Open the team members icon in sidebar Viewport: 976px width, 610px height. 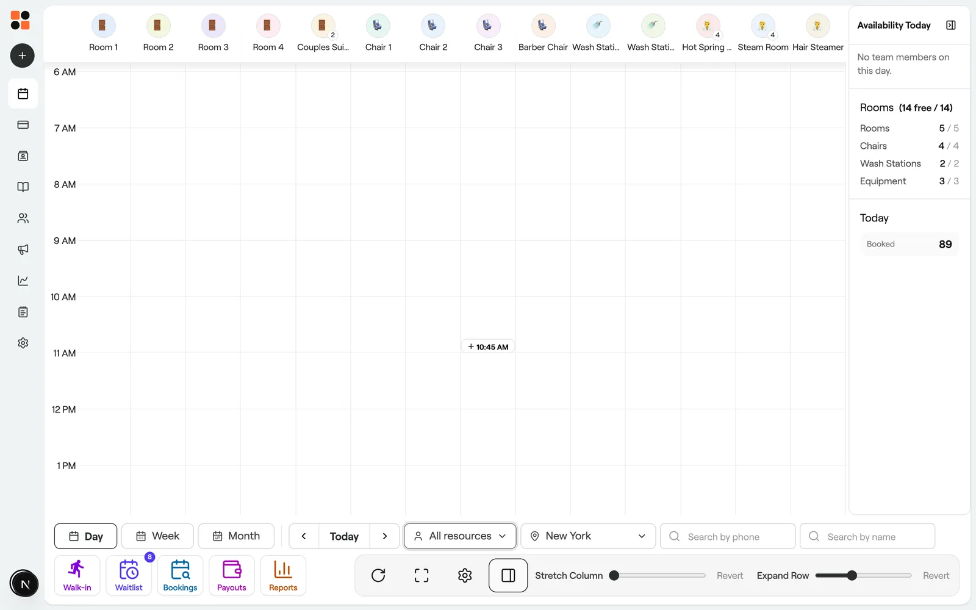23,218
